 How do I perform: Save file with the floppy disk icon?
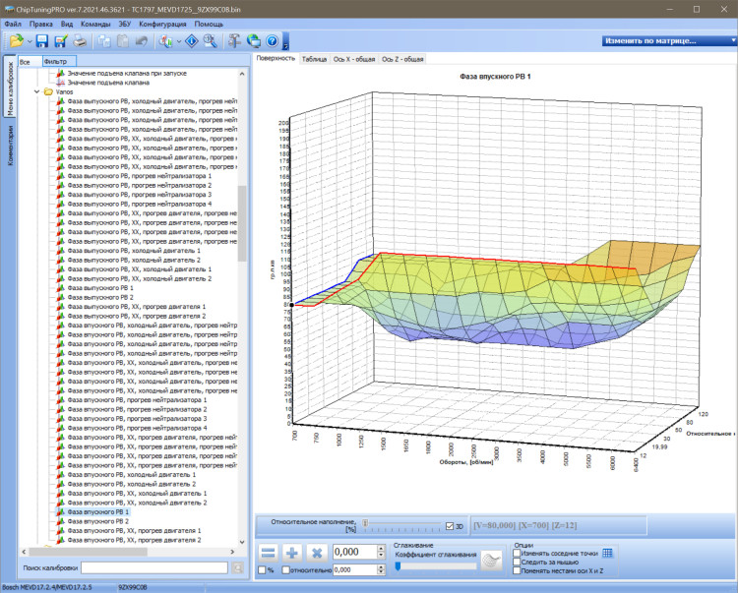pyautogui.click(x=42, y=41)
